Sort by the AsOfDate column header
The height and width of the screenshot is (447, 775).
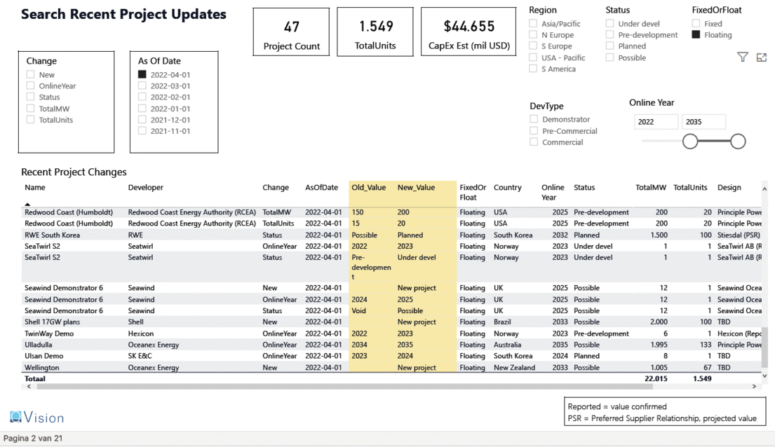click(322, 188)
